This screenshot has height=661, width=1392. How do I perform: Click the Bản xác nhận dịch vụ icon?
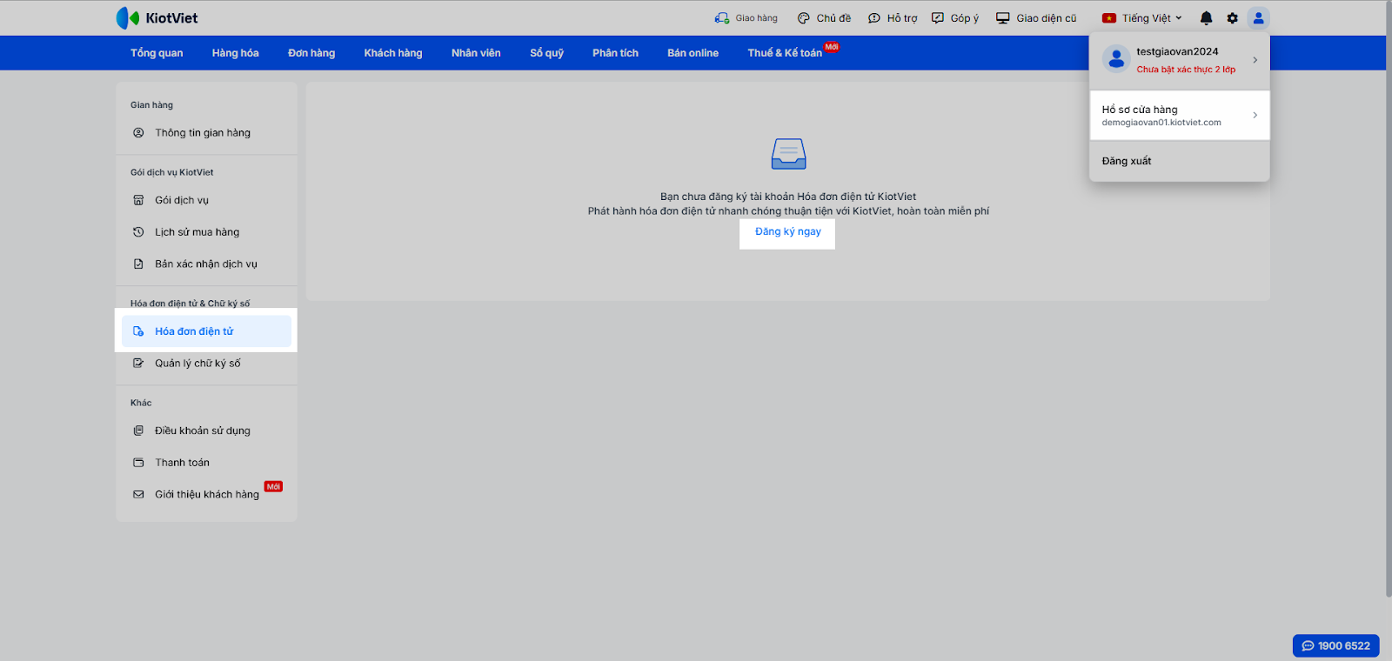[138, 264]
